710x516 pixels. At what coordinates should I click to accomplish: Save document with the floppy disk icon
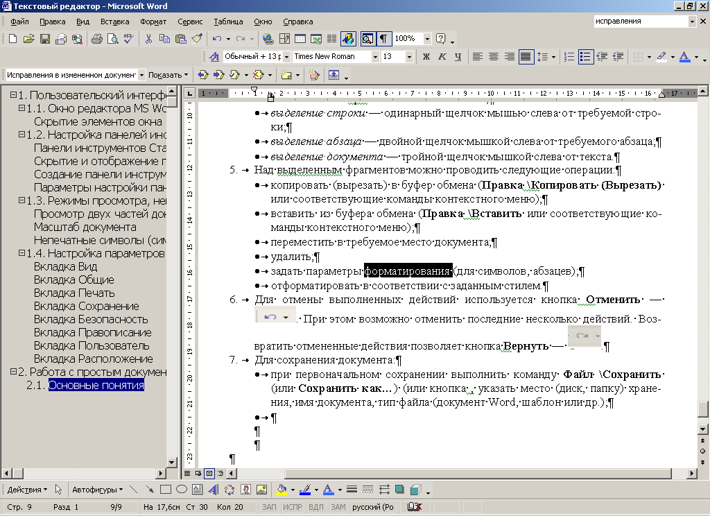[x=45, y=39]
